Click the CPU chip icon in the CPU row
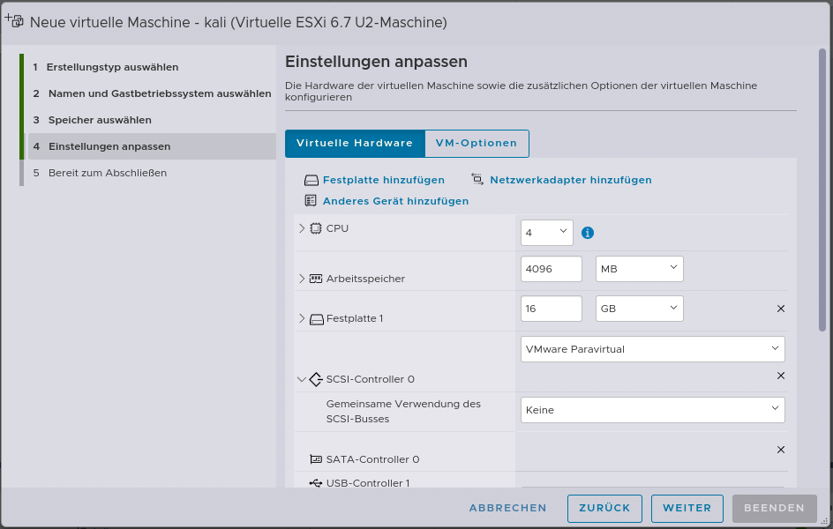The width and height of the screenshot is (833, 529). tap(315, 227)
